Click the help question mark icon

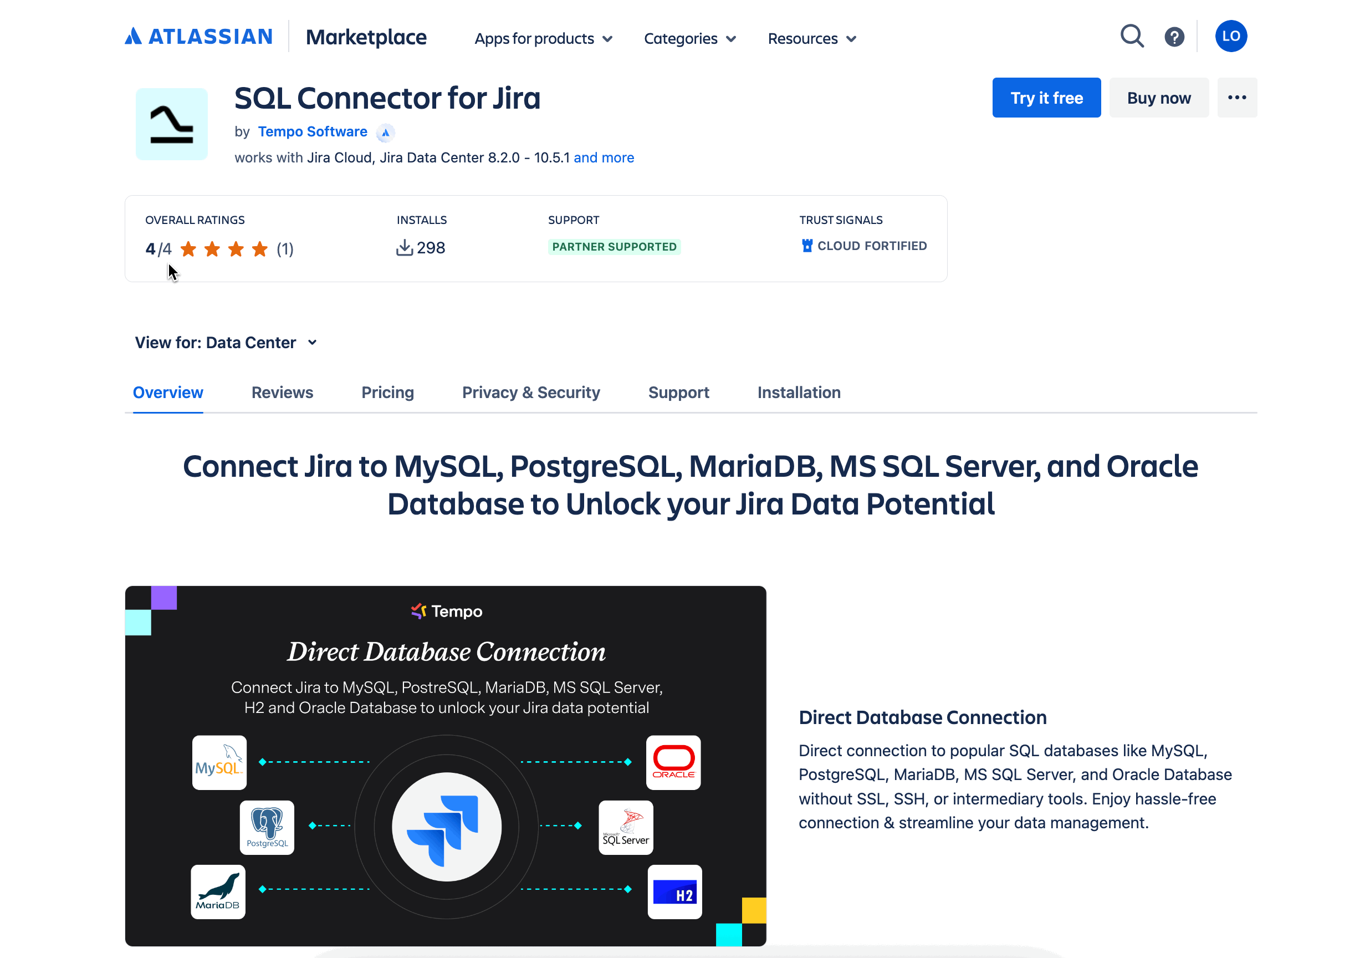click(1174, 37)
